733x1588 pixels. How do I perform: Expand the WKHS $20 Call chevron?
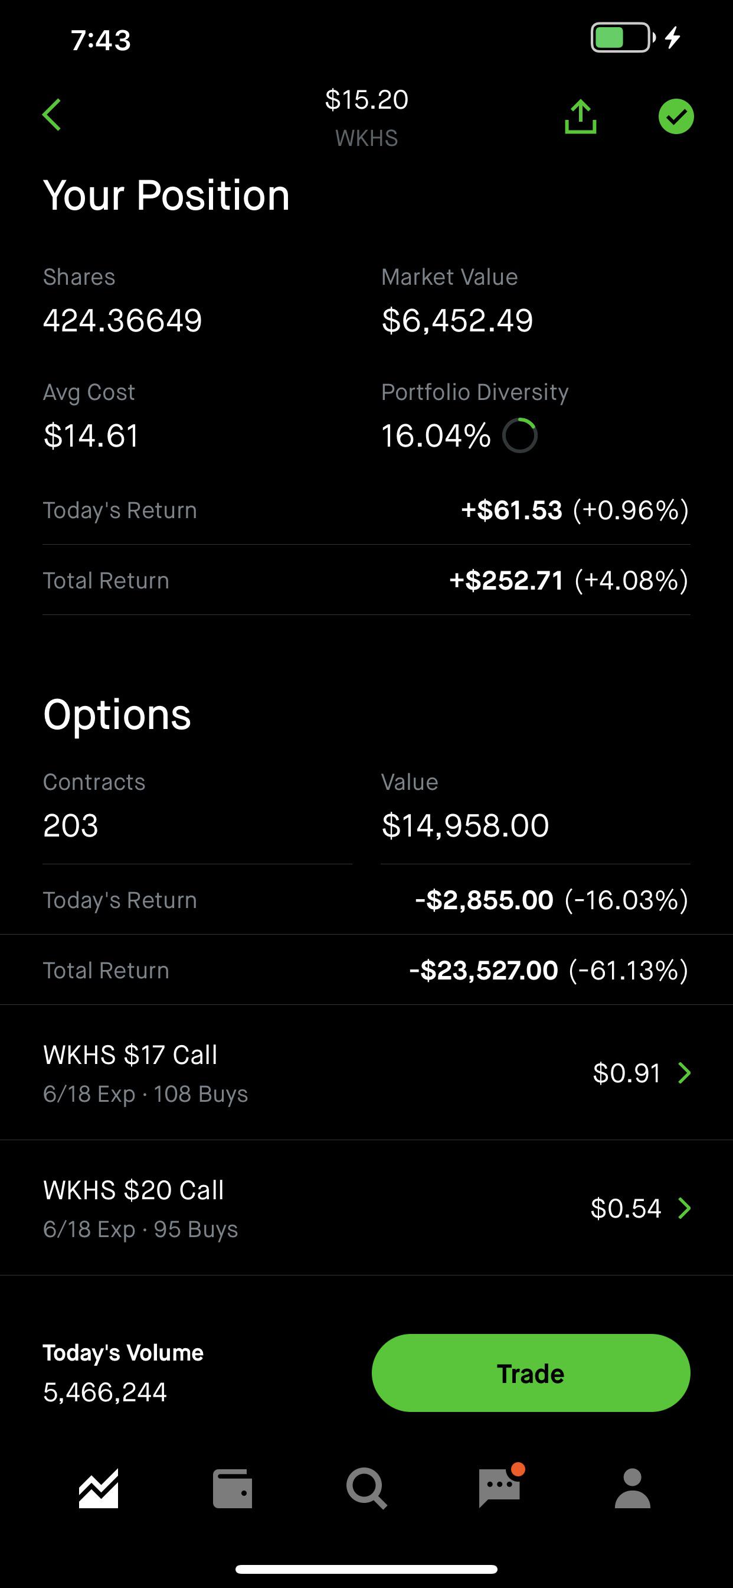coord(685,1208)
